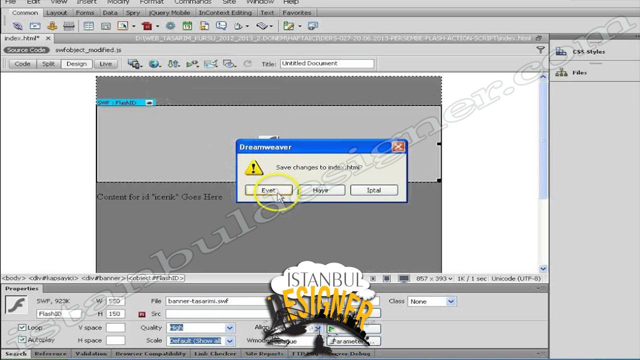Viewport: 640px width, 360px height.
Task: Open the Layout insert tab
Action: 56,12
